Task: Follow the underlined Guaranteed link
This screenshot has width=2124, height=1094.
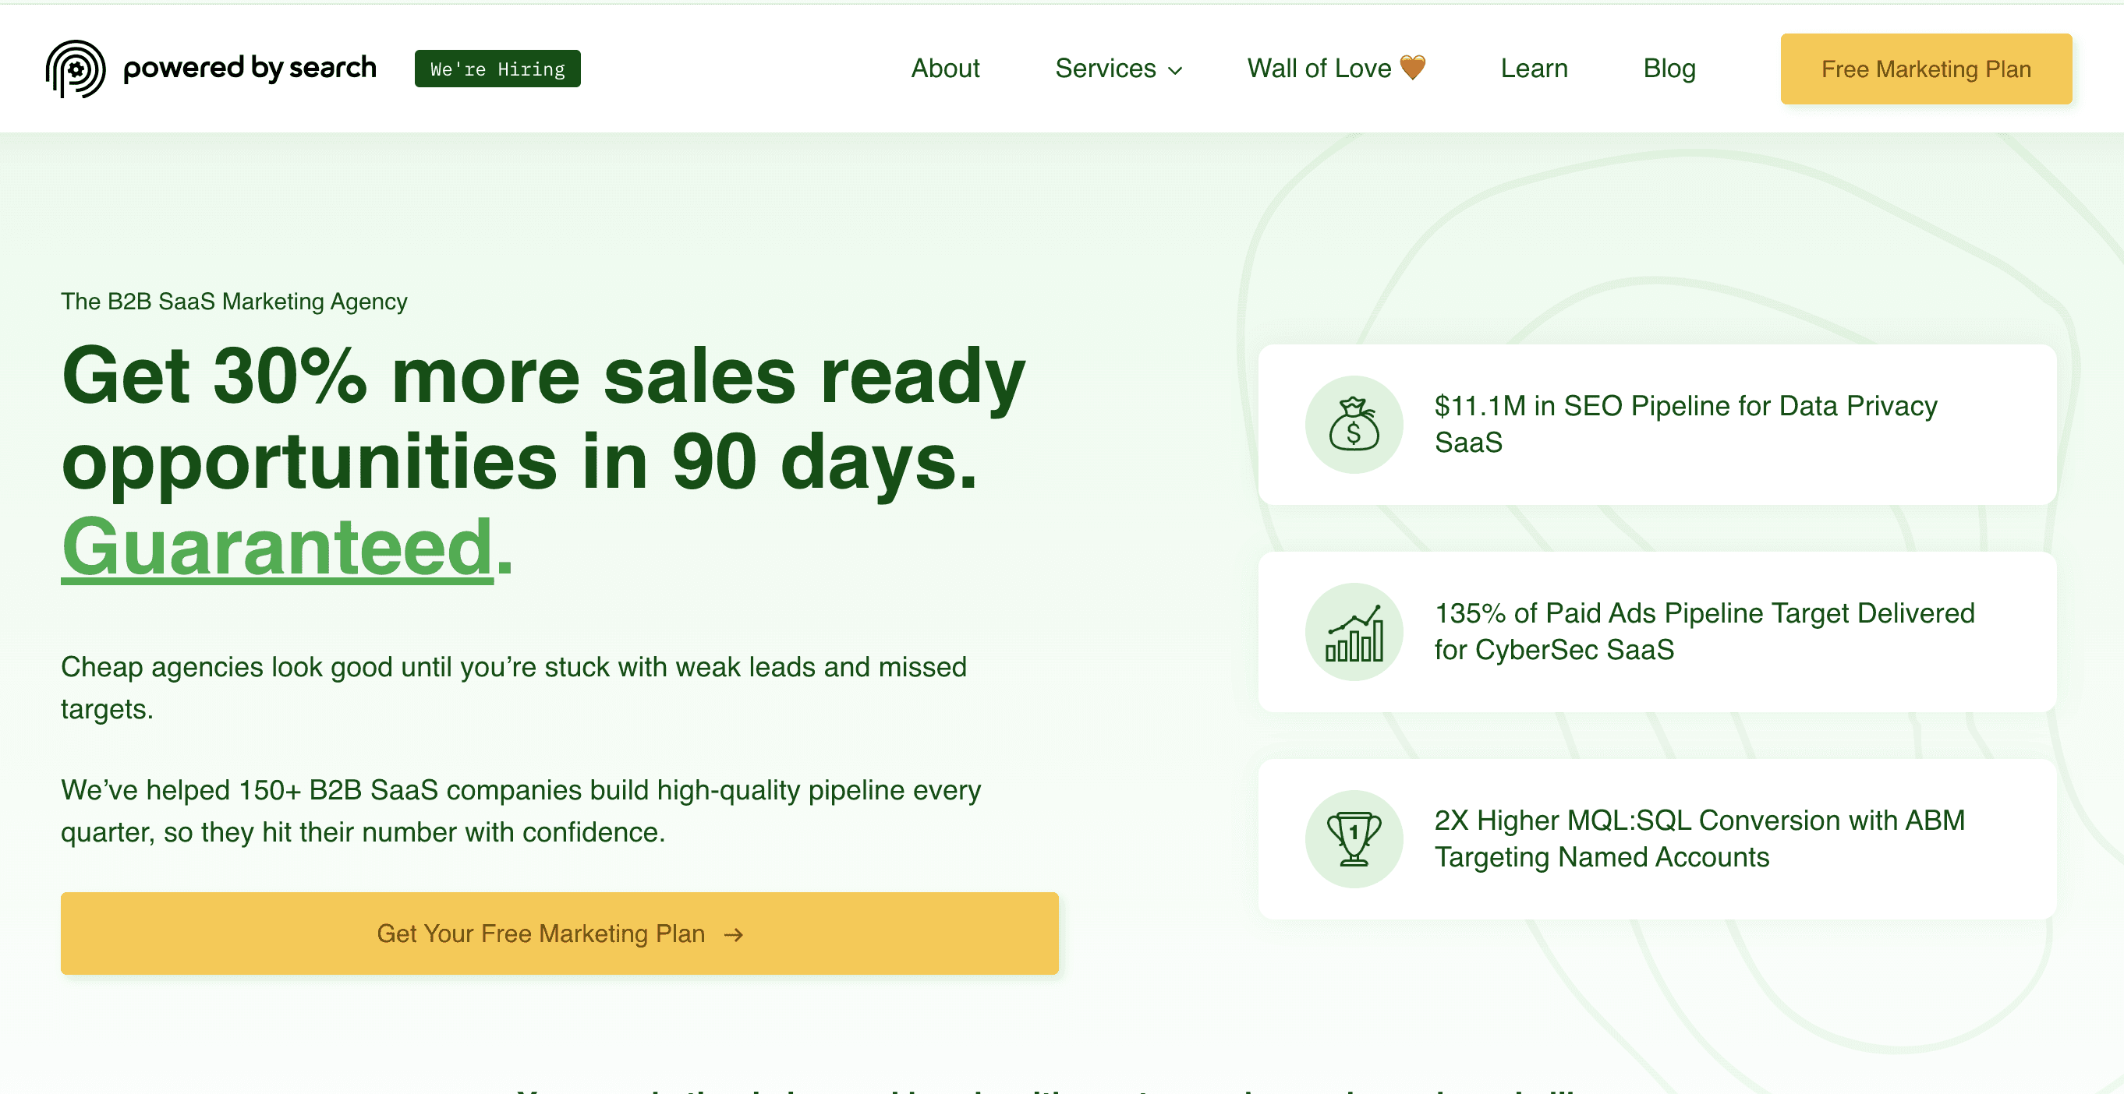Action: coord(277,547)
